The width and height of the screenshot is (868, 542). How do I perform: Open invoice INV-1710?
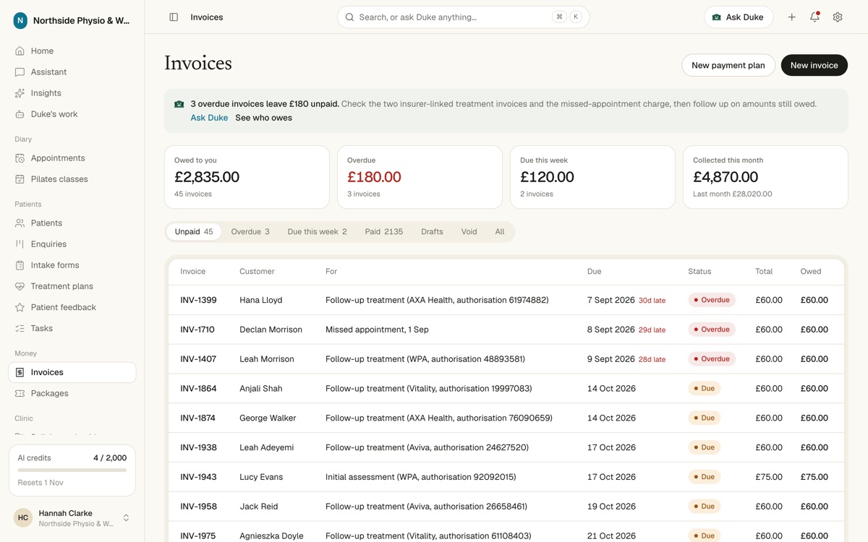coord(197,330)
